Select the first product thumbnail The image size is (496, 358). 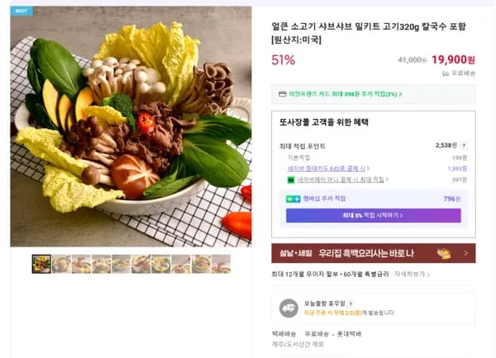(41, 264)
